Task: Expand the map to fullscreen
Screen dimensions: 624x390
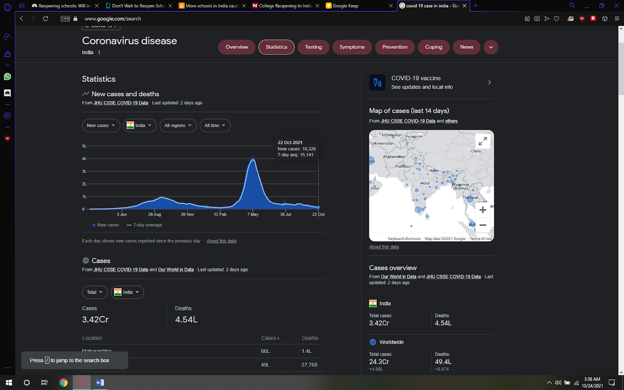Action: (483, 141)
